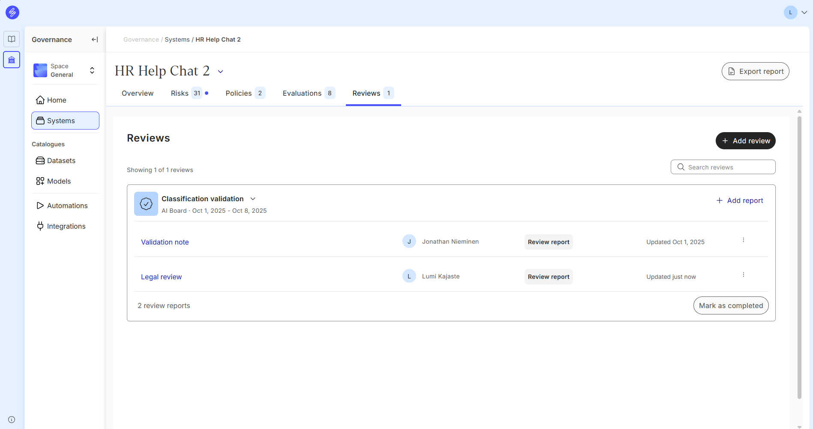Collapse the Classification validation review chevron
Image resolution: width=813 pixels, height=429 pixels.
(253, 199)
